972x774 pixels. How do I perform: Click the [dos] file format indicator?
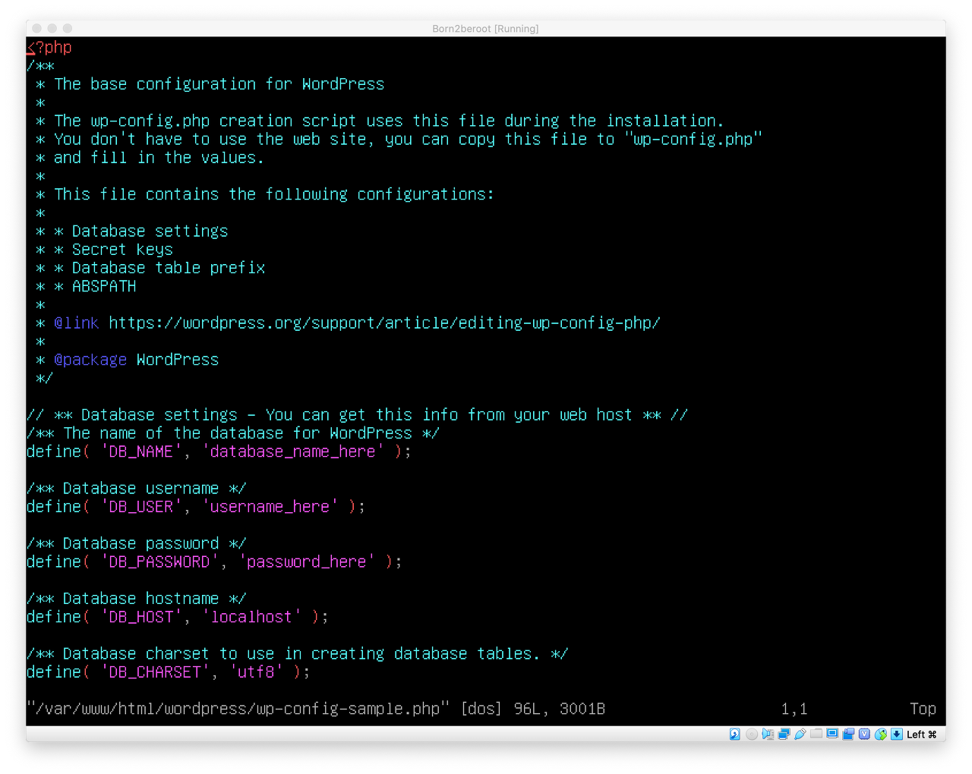pyautogui.click(x=481, y=709)
